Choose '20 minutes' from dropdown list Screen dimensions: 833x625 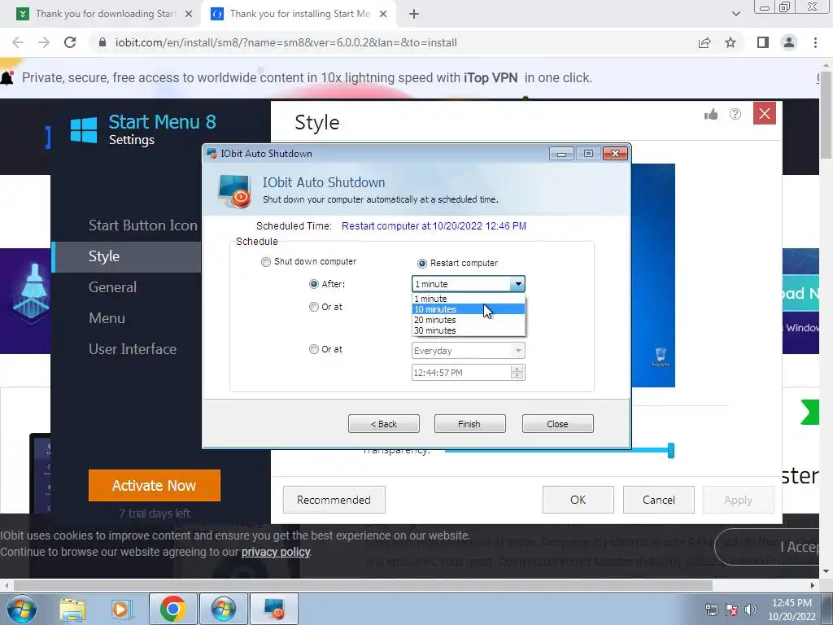click(469, 320)
